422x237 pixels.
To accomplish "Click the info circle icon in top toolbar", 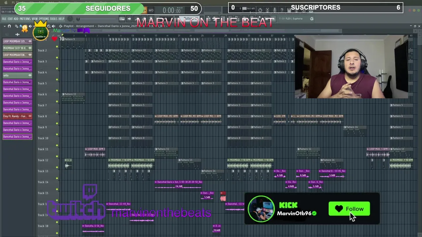I will [304, 10].
